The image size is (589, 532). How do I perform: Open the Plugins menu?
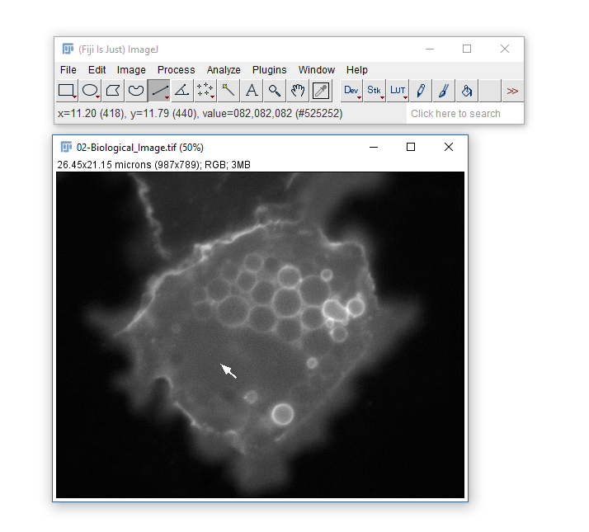click(x=269, y=70)
